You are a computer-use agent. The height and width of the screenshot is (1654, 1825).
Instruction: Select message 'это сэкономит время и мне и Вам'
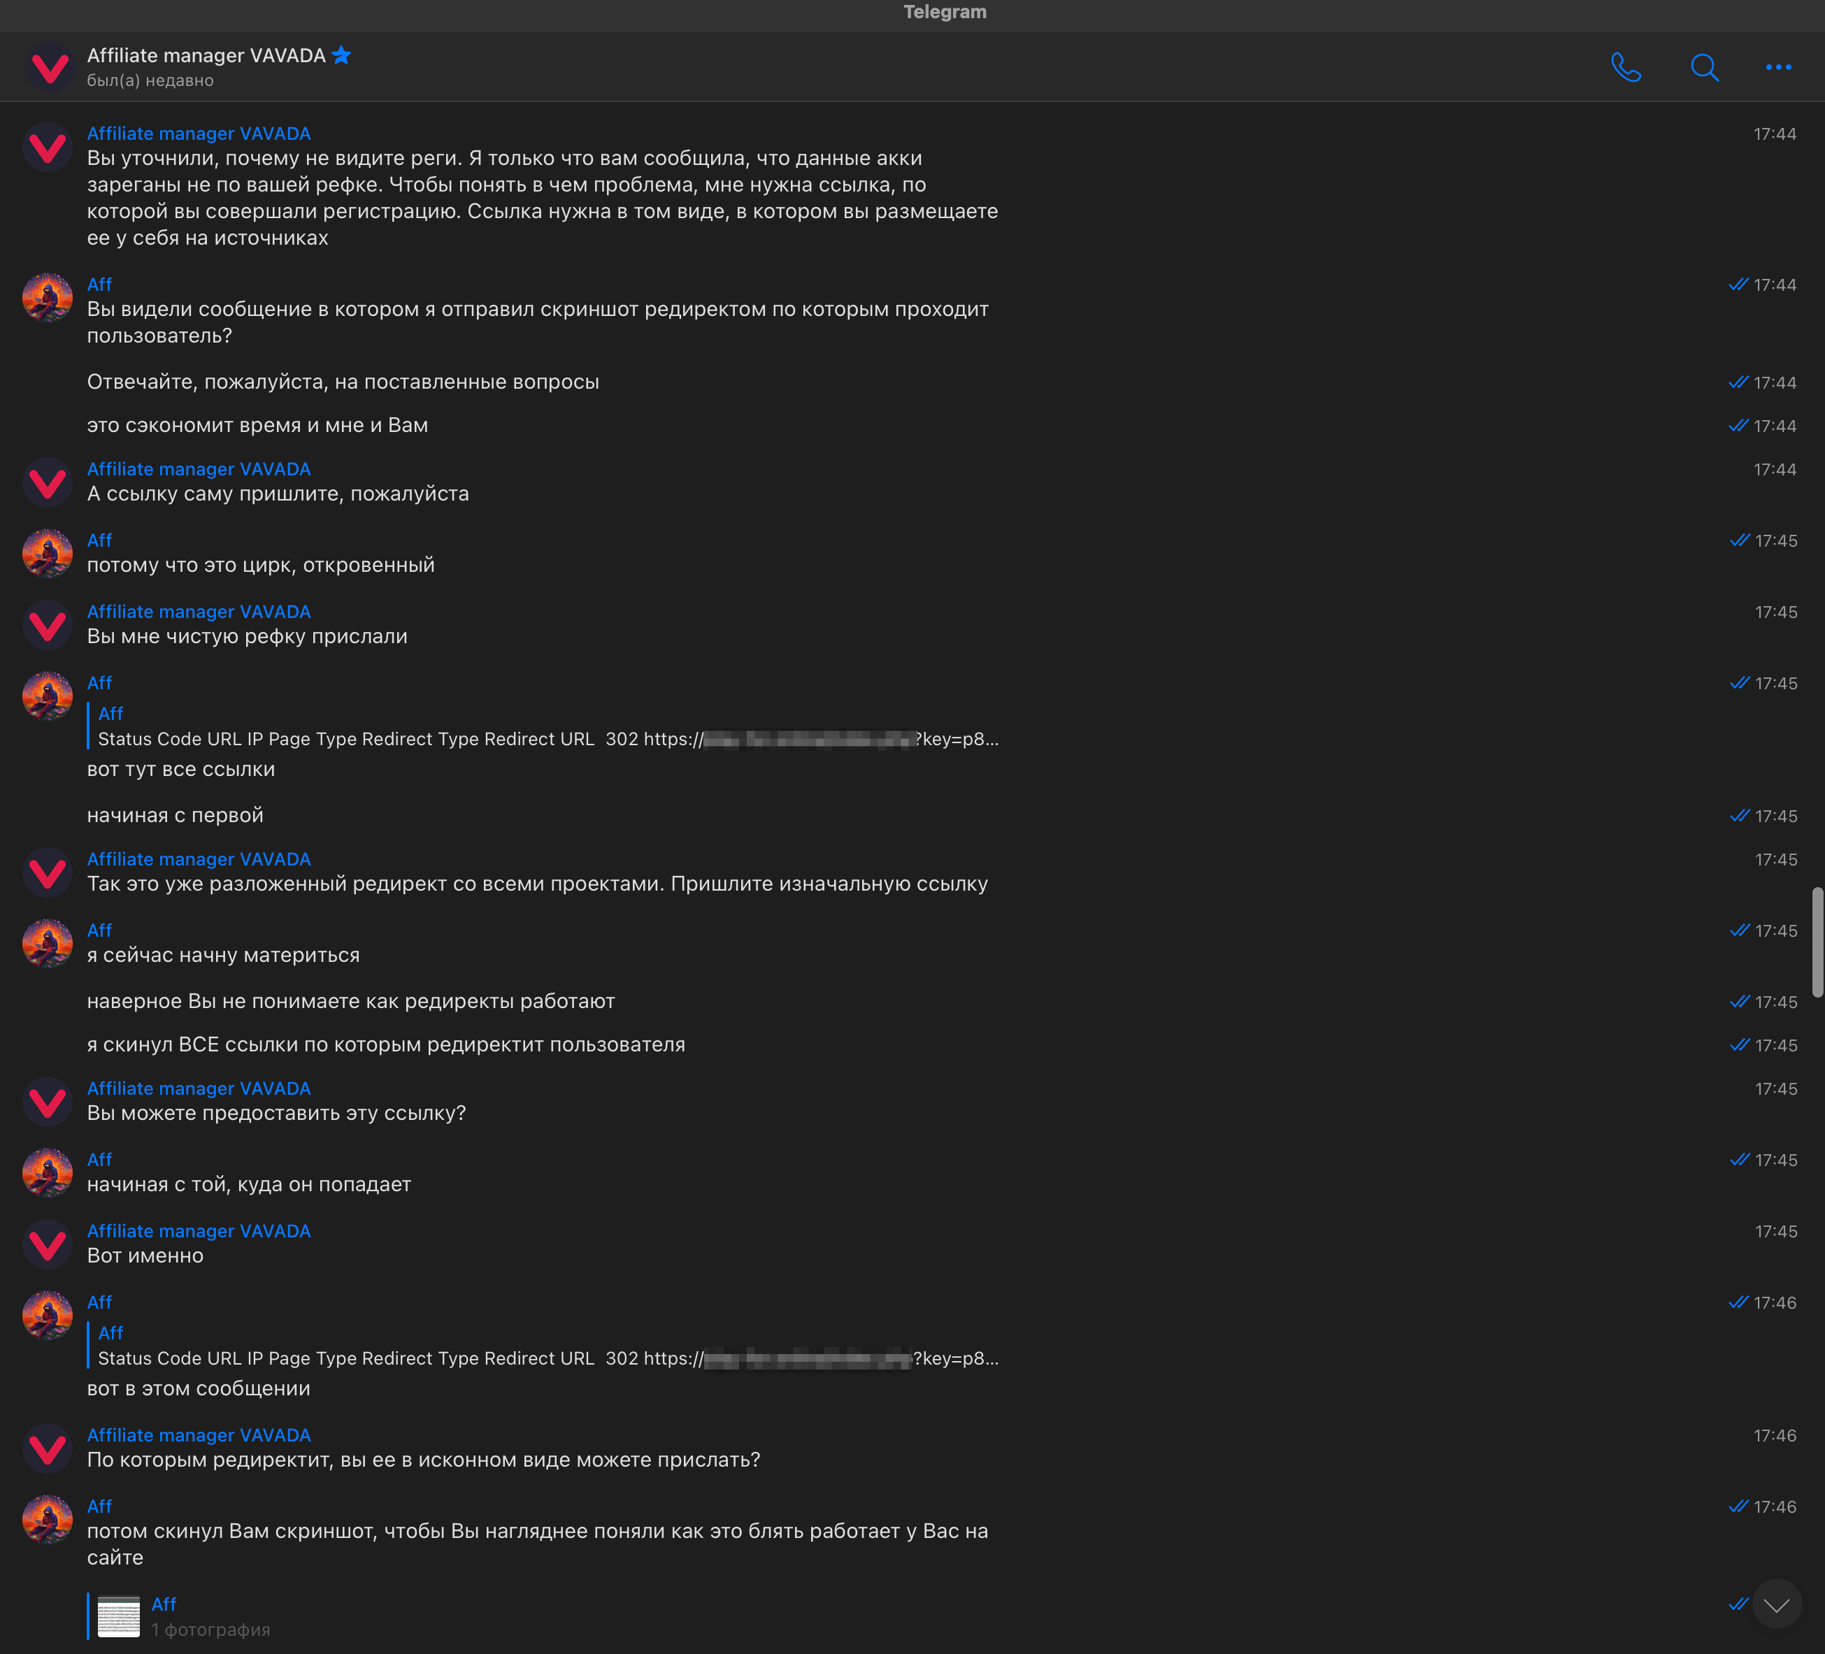tap(258, 425)
